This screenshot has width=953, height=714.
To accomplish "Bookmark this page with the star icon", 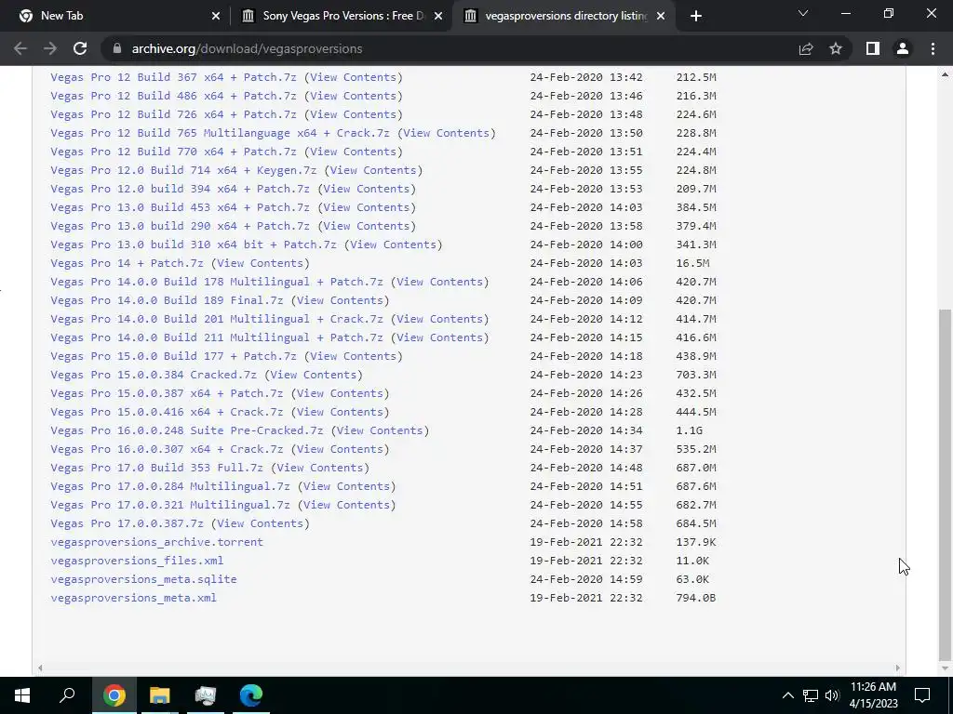I will (x=836, y=48).
